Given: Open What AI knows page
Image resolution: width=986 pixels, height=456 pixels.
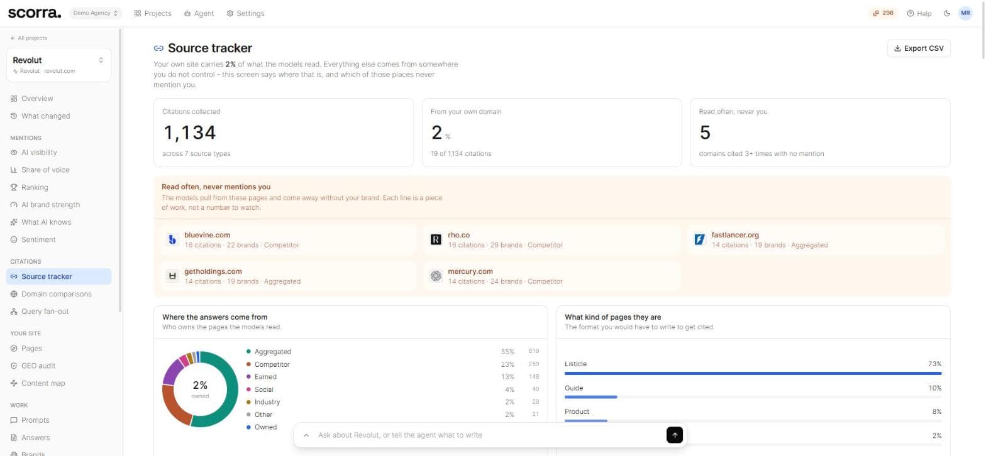Looking at the screenshot, I should [x=58, y=222].
